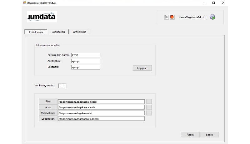
Task: Click the Loggboken path button
Action: point(48,119)
